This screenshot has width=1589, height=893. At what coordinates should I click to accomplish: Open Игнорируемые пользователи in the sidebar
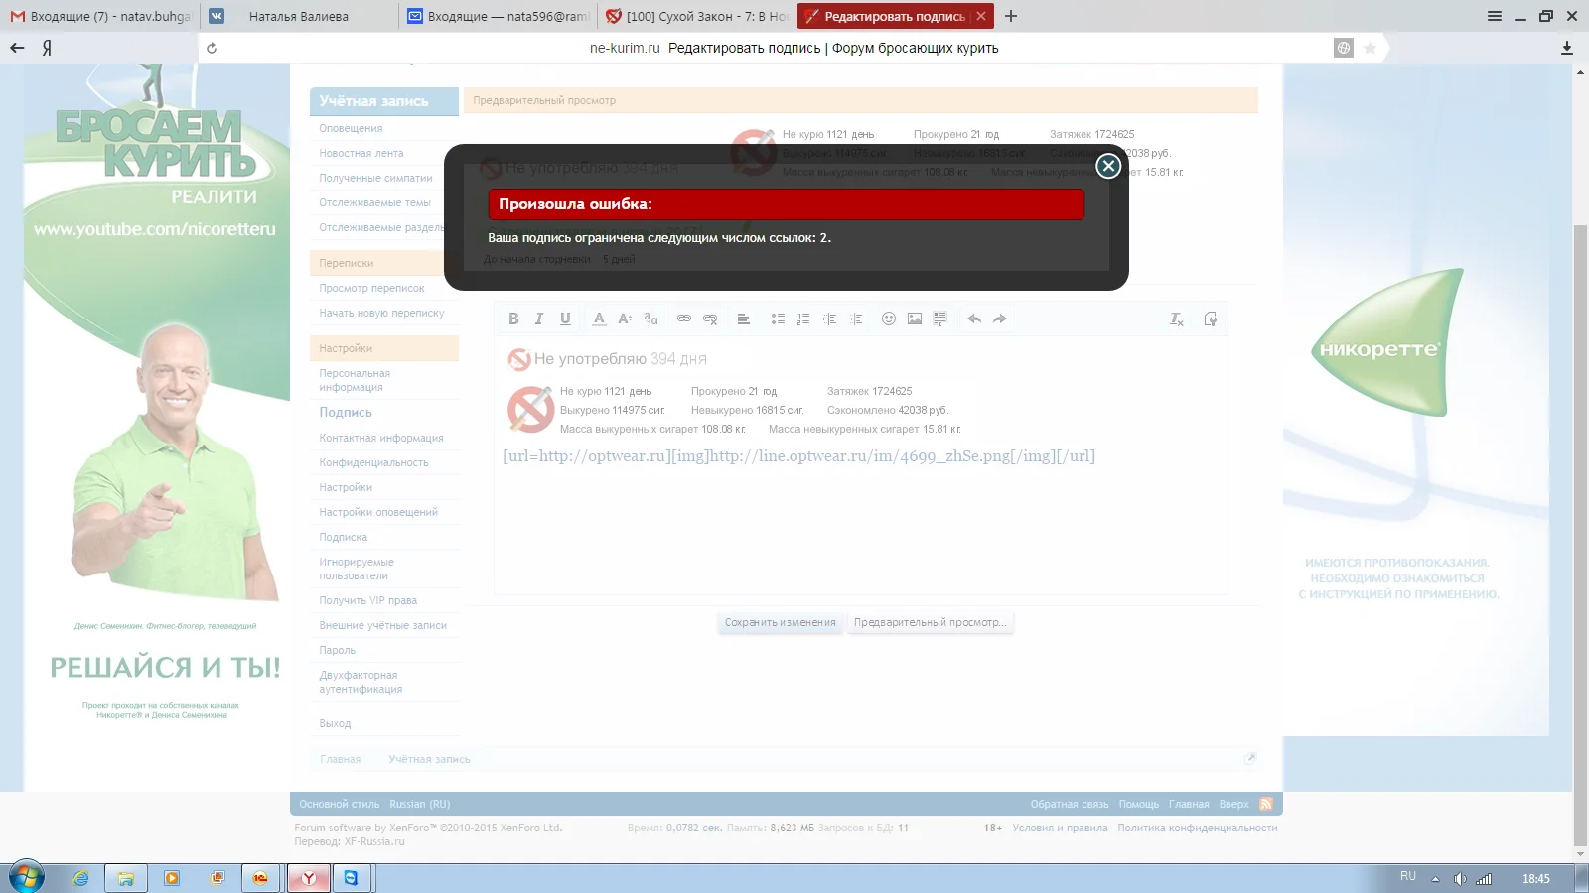pyautogui.click(x=357, y=569)
